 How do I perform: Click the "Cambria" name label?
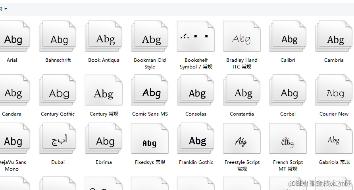334,60
